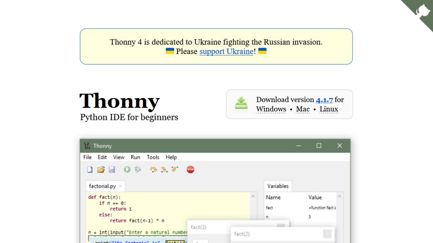Choose the Mac download link
433x243 pixels.
click(x=303, y=109)
